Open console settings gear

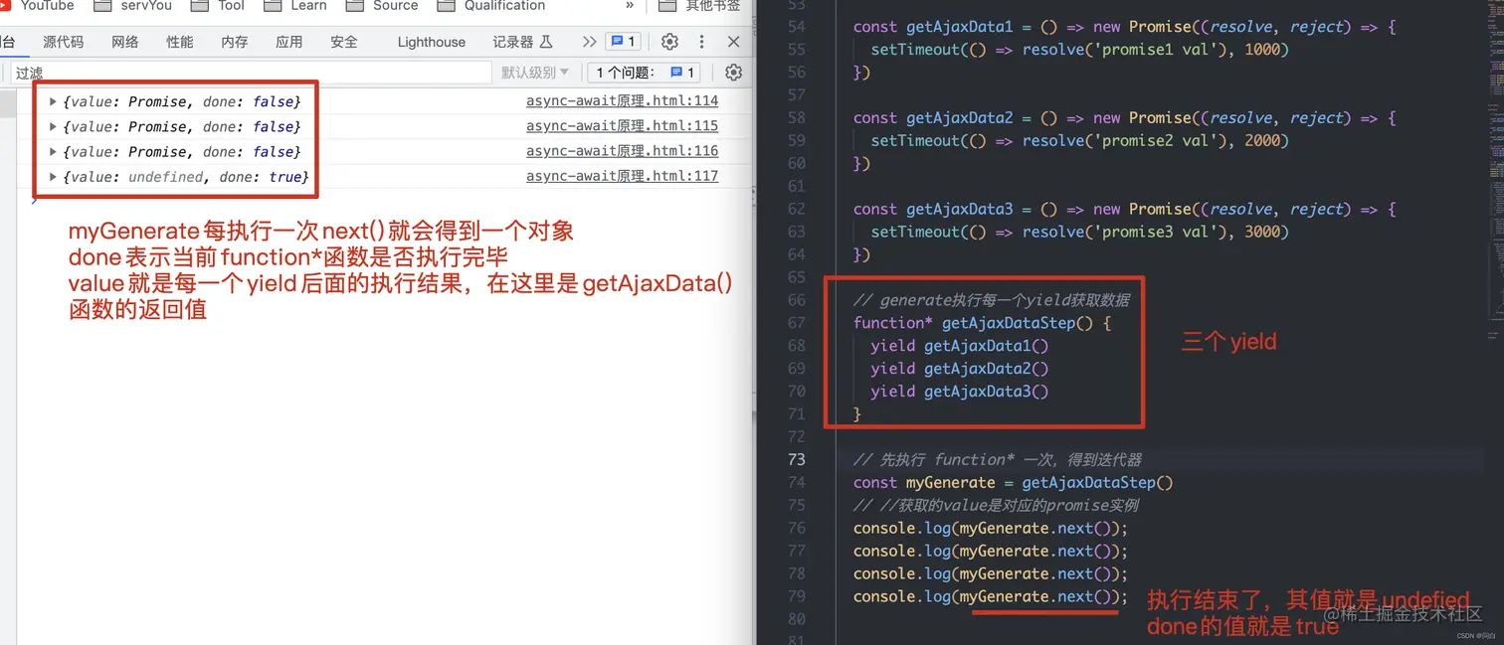[734, 73]
